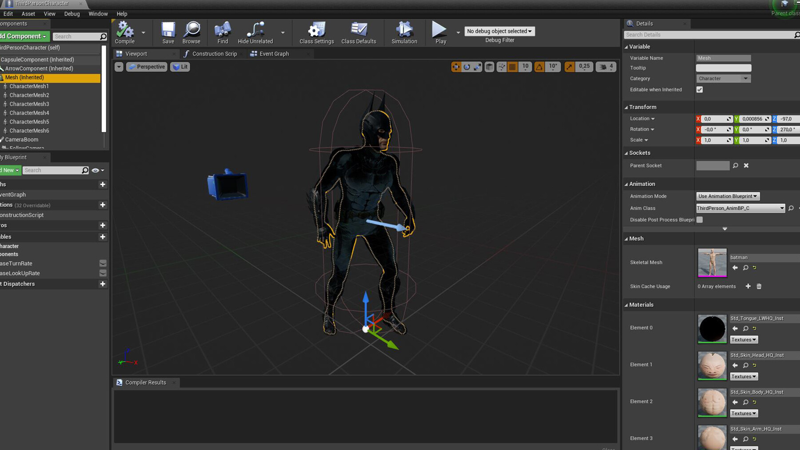Collapse the Transform section

point(626,108)
